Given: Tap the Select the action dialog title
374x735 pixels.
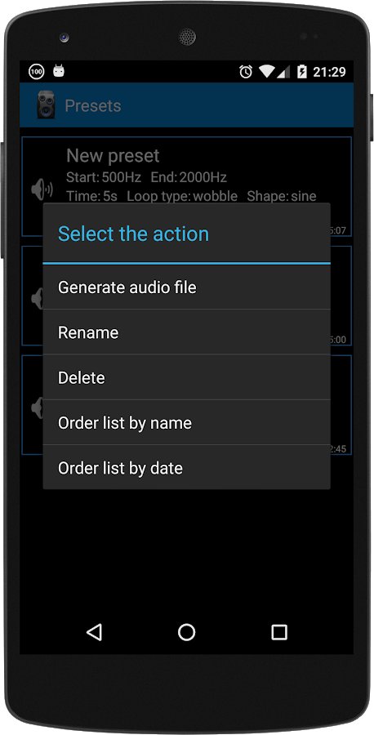Looking at the screenshot, I should coord(133,234).
